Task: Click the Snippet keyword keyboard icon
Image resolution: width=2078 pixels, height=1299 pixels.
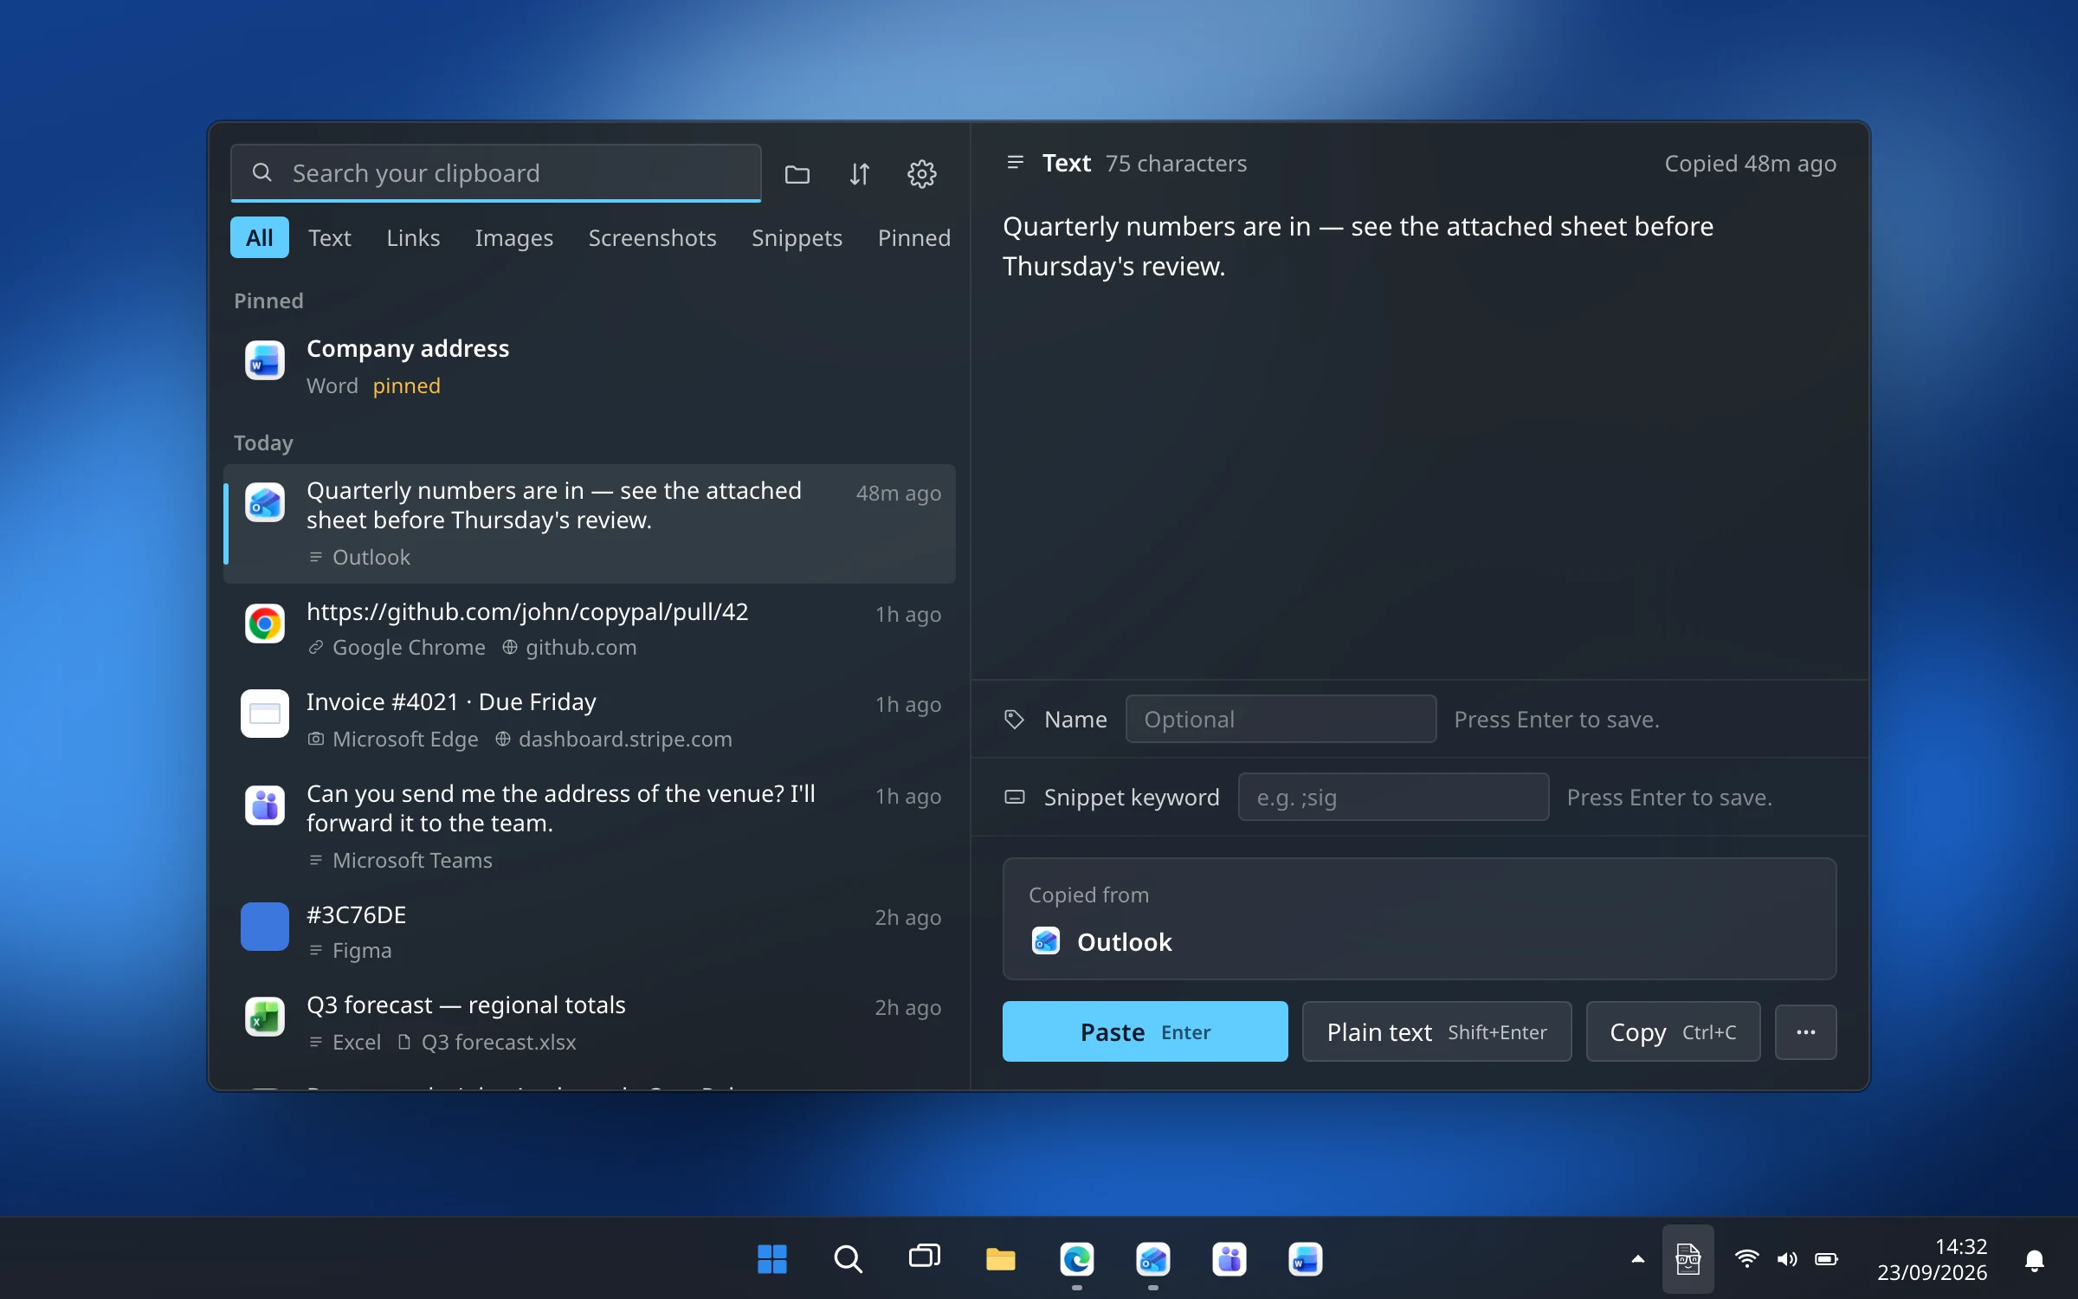Action: [1014, 797]
